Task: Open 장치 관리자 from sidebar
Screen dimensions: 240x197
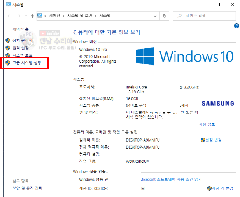Action: click(x=23, y=40)
